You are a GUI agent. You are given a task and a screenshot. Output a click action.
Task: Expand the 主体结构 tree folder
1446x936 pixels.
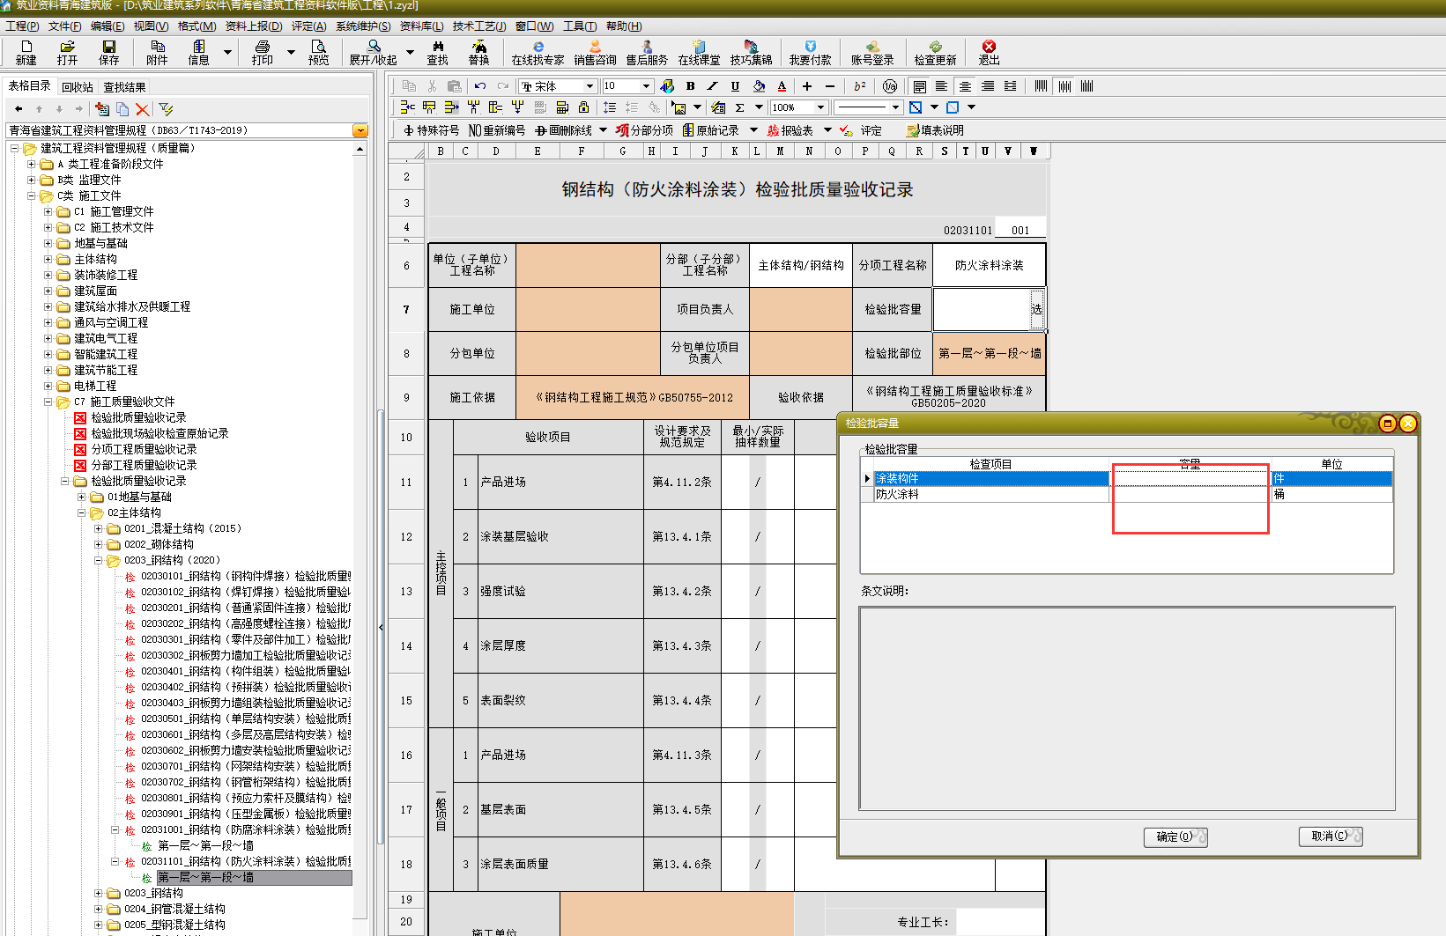[x=48, y=260]
